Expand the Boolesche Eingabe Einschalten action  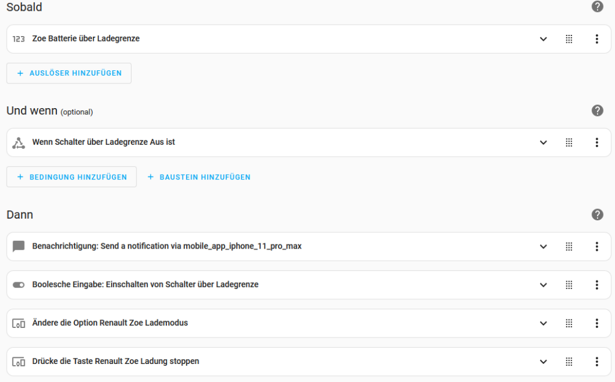[543, 285]
